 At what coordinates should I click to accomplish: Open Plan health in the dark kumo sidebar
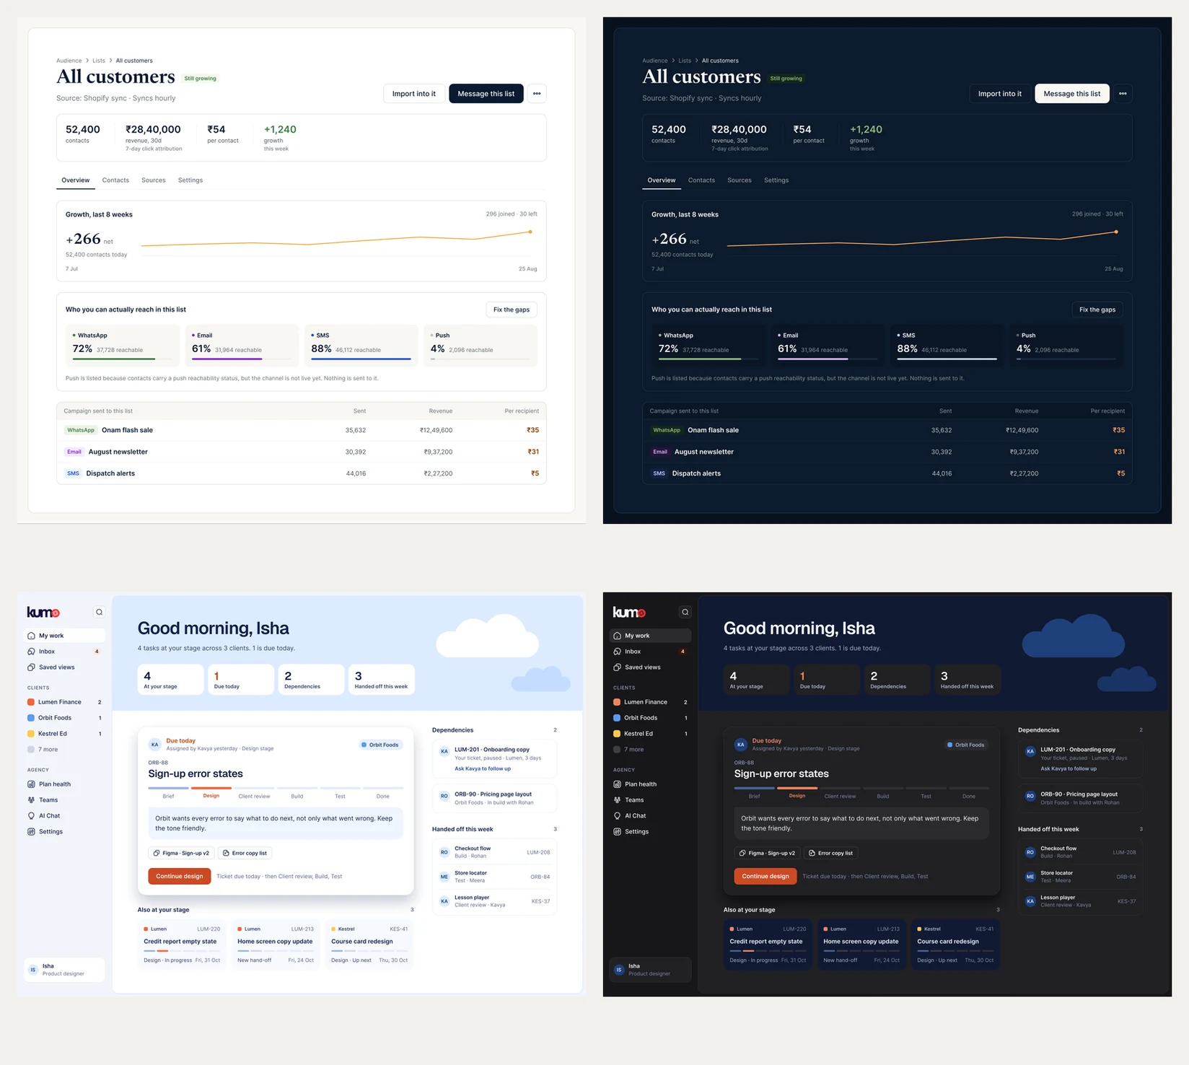(650, 784)
